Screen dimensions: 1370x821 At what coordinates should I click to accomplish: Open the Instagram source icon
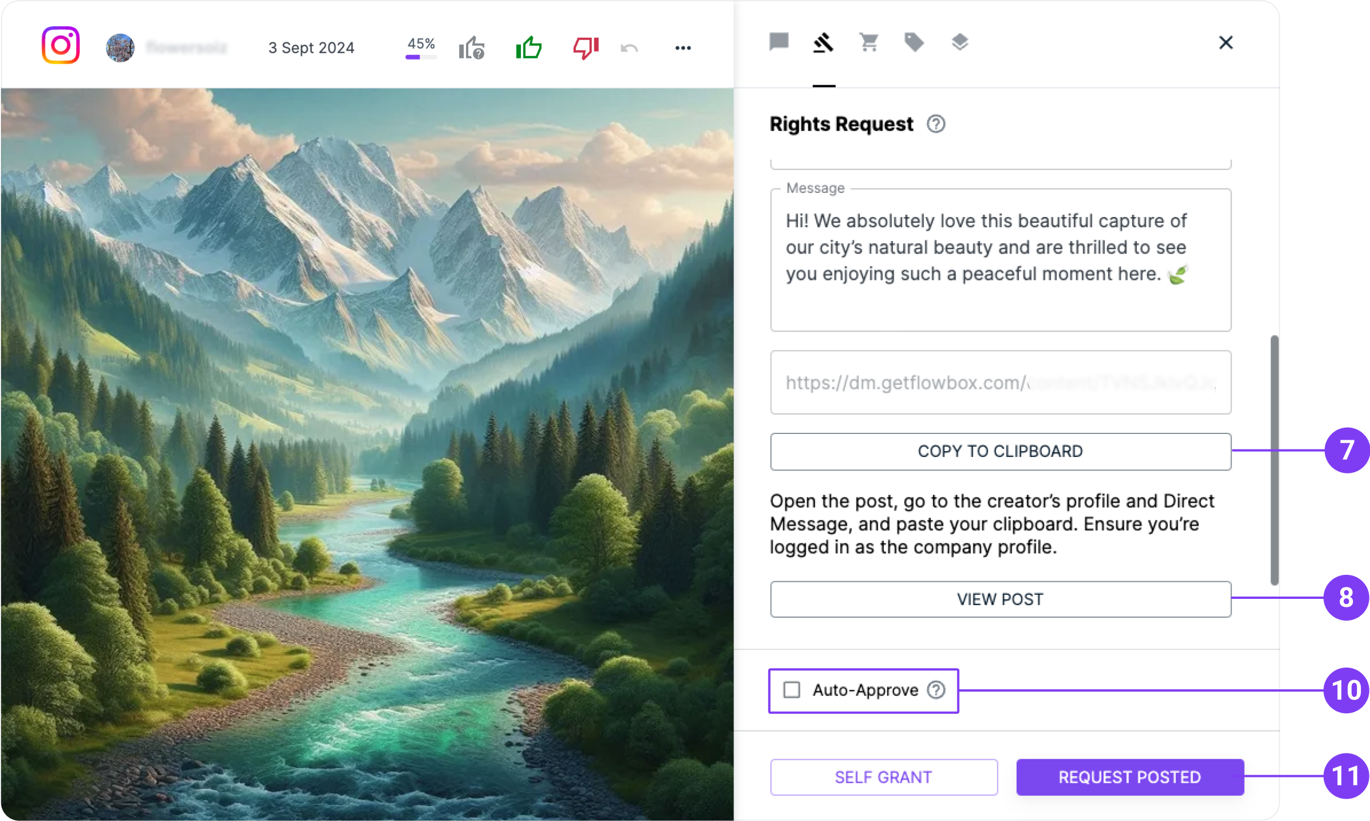click(61, 45)
